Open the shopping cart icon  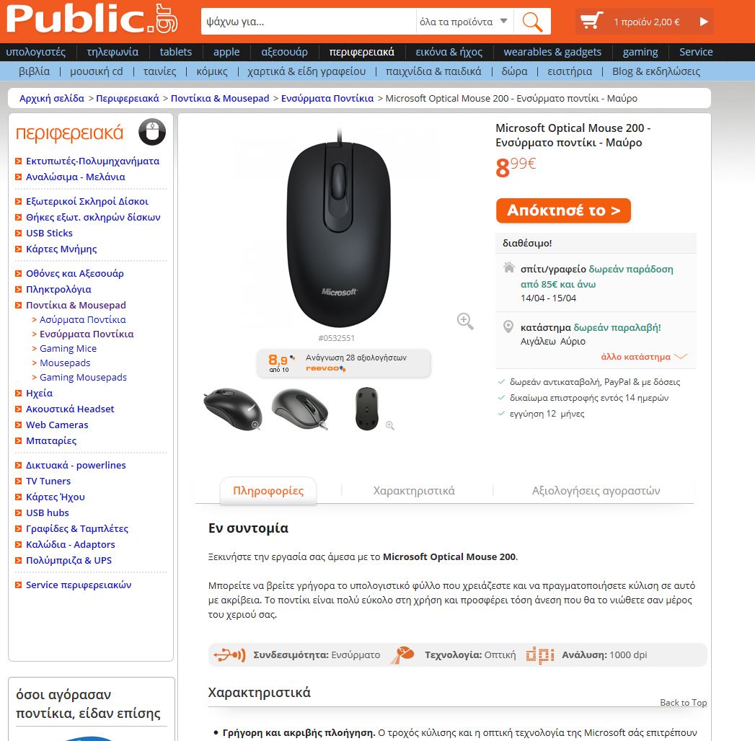pos(591,22)
